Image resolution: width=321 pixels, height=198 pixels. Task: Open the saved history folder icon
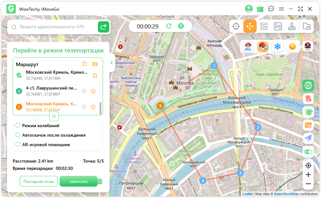click(306, 26)
